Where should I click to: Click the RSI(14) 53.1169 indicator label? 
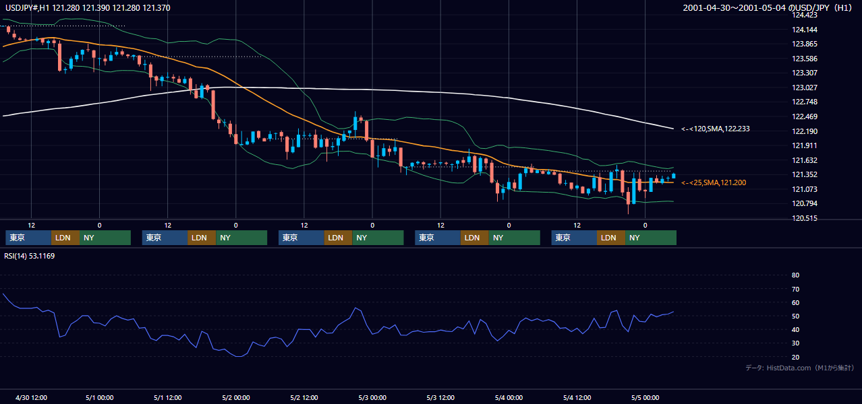click(29, 256)
